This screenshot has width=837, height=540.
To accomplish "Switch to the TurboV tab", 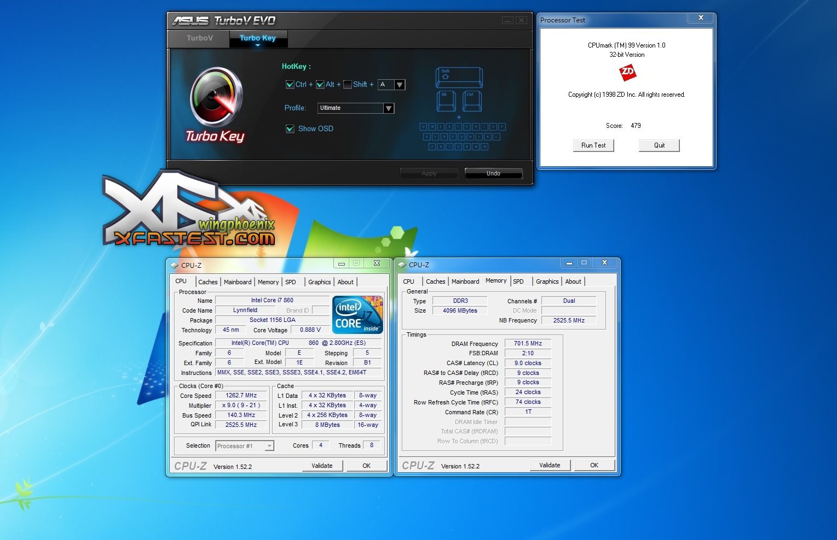I will click(x=199, y=38).
